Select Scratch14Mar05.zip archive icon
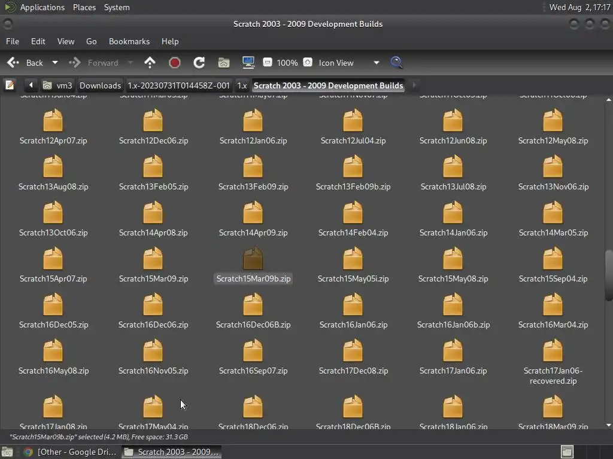 tap(553, 212)
